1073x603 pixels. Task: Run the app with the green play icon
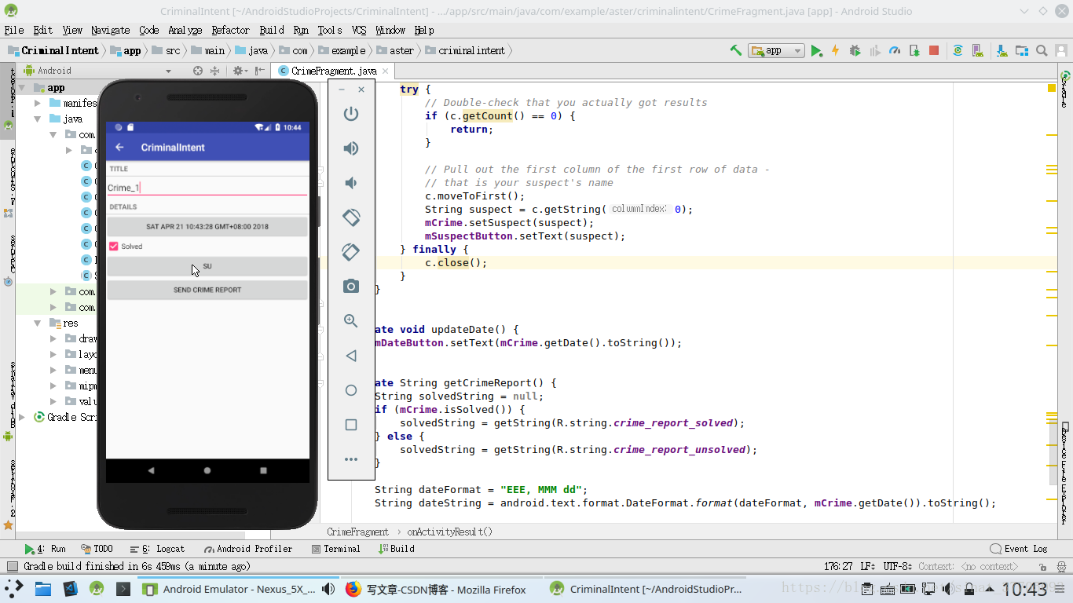(x=817, y=50)
